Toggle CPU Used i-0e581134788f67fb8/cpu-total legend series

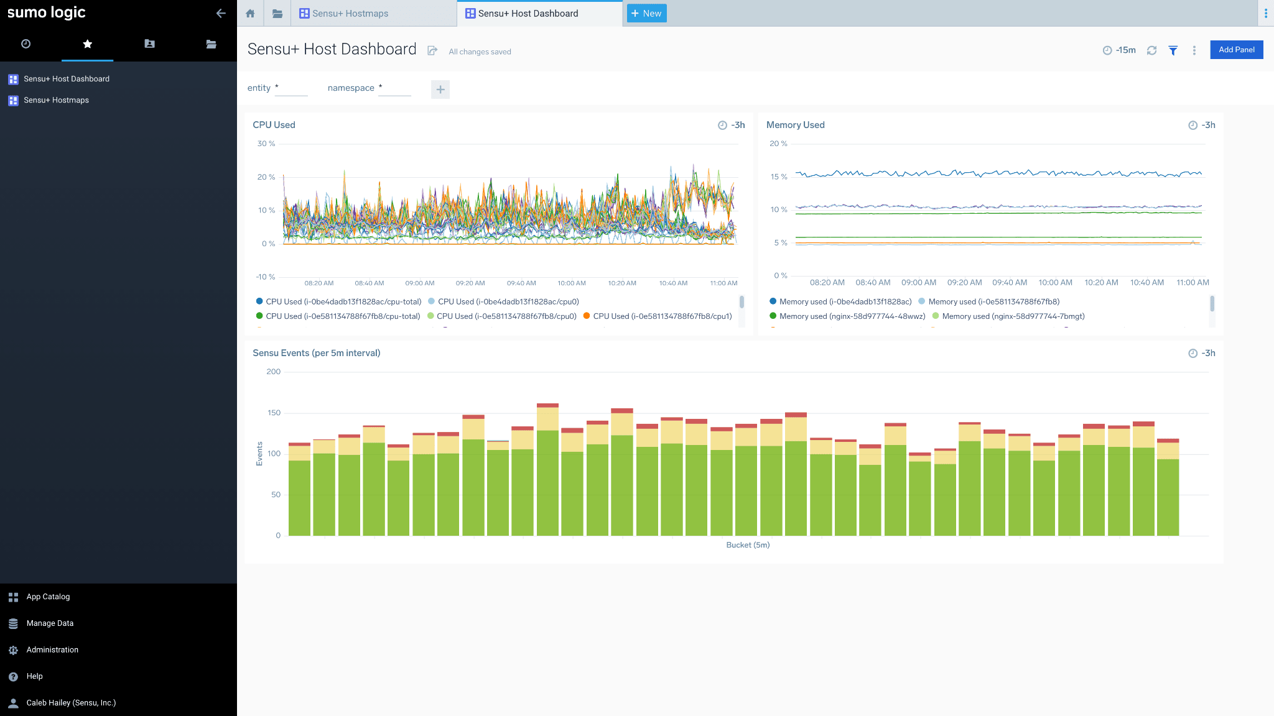click(x=338, y=316)
